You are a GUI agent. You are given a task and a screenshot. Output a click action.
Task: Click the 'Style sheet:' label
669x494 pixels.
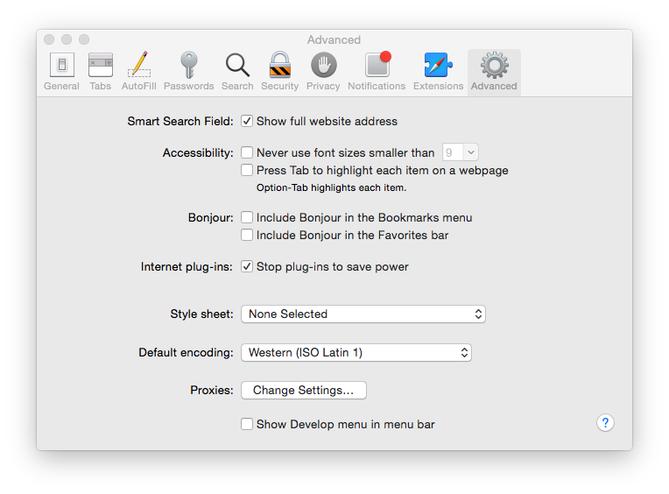click(x=201, y=314)
